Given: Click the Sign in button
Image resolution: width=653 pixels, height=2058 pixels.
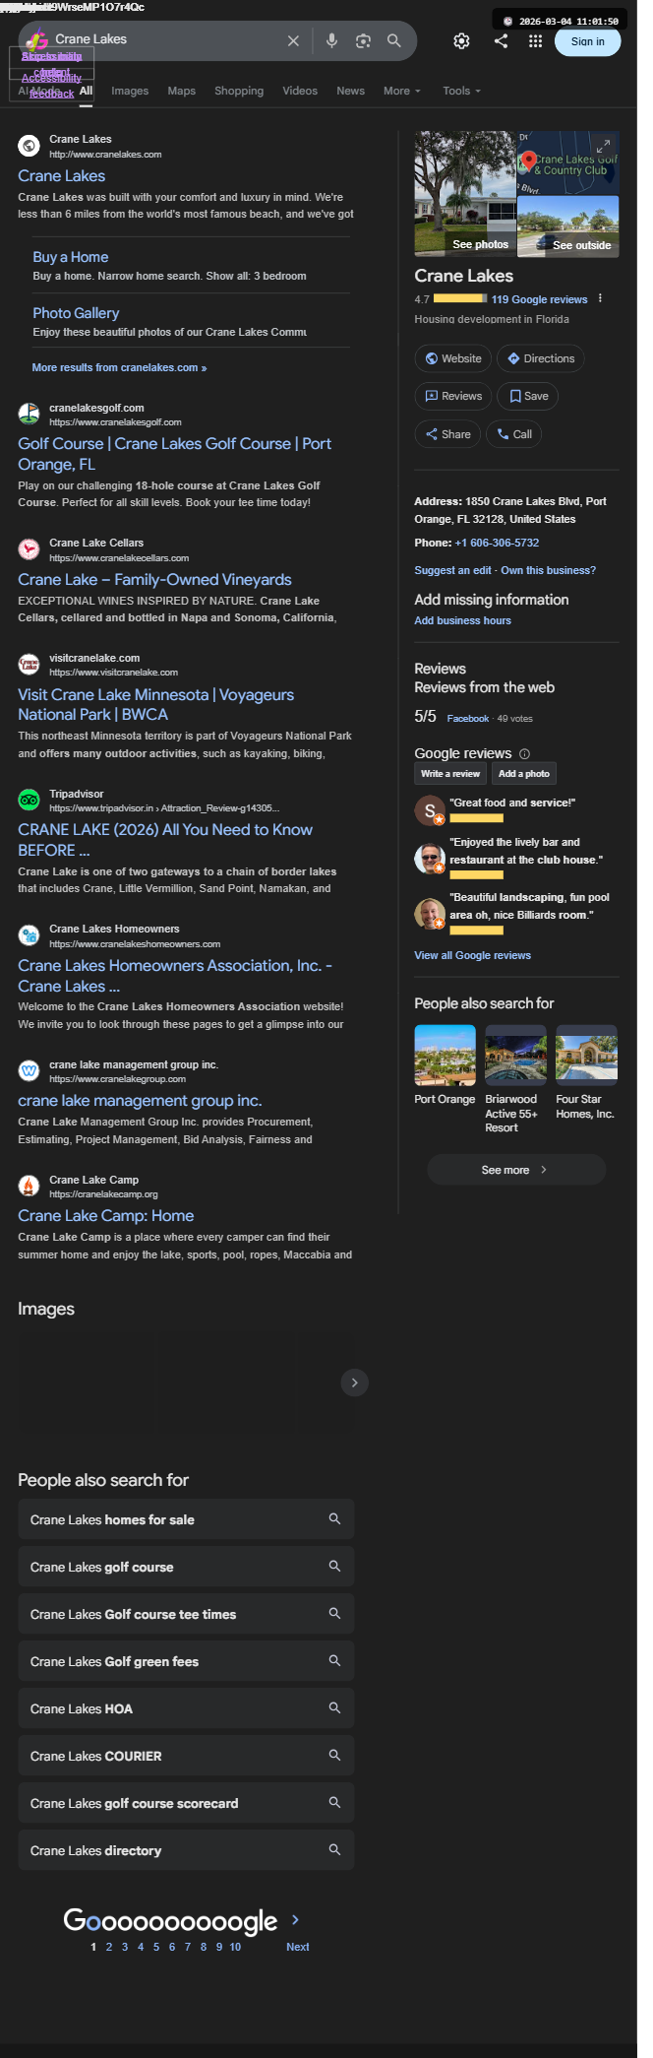Looking at the screenshot, I should [x=588, y=41].
